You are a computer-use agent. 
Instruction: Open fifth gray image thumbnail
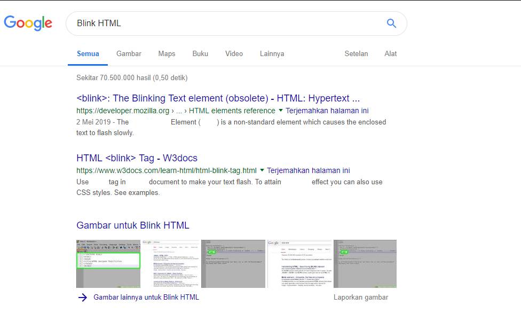click(x=365, y=264)
